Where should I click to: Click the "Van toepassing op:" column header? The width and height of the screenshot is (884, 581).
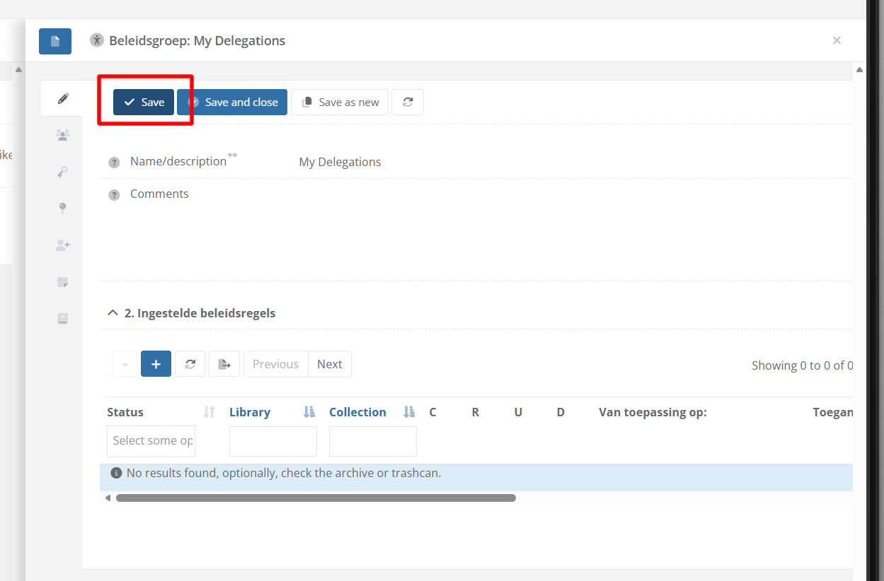point(653,412)
